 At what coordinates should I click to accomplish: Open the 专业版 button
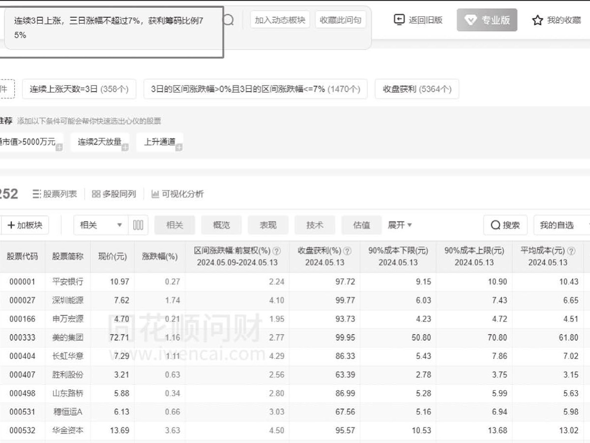[487, 20]
